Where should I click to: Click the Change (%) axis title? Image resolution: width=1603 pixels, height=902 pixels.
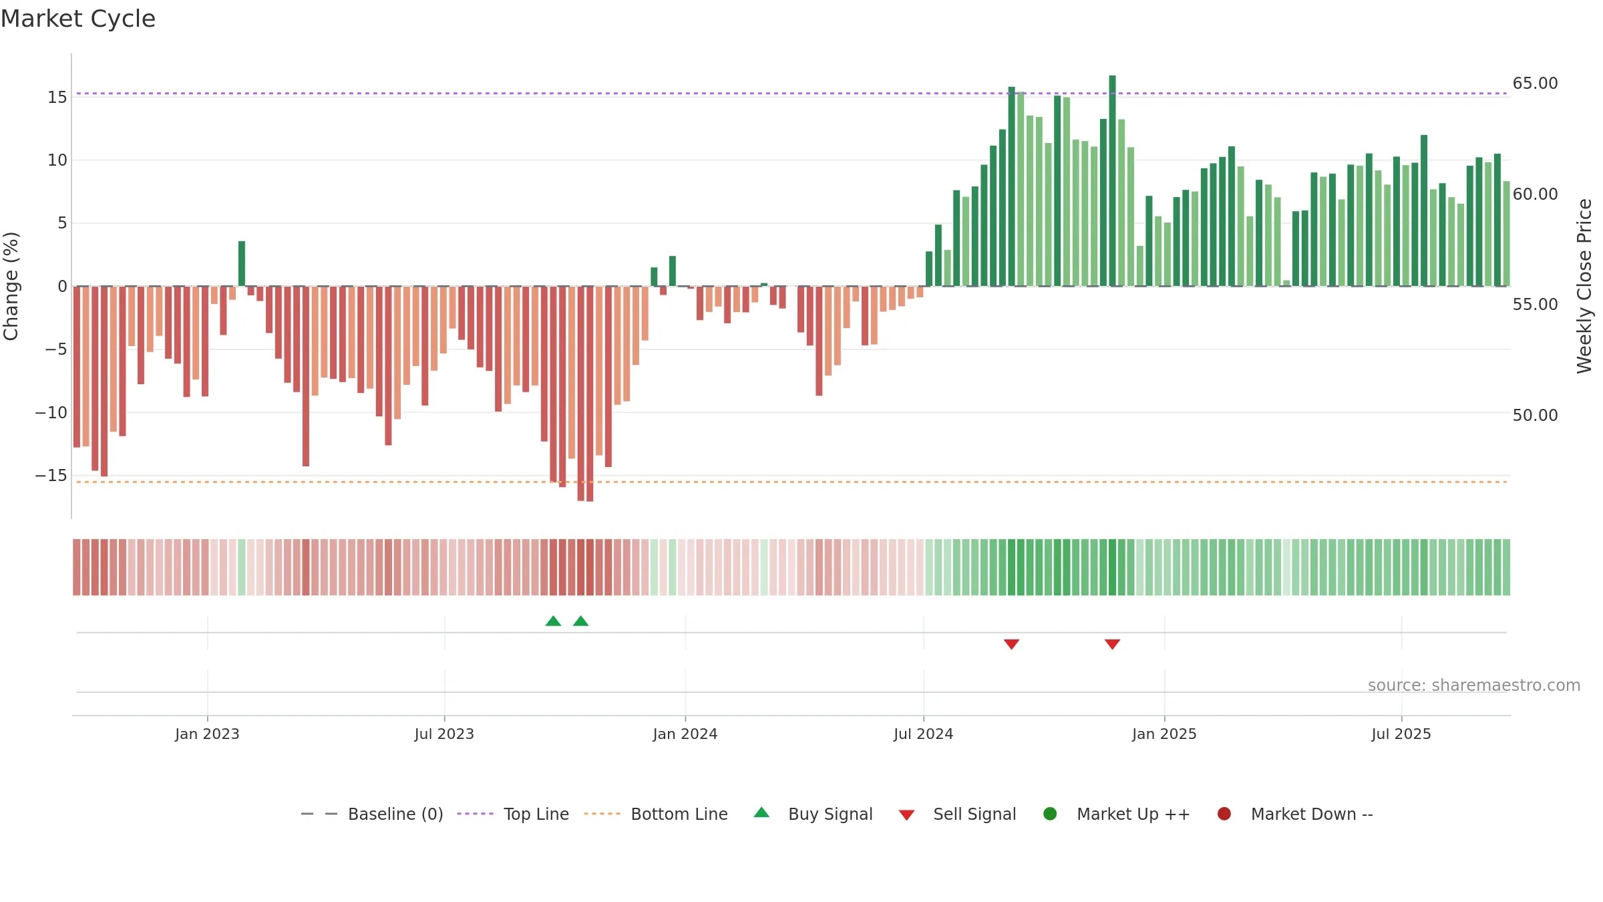(x=11, y=286)
